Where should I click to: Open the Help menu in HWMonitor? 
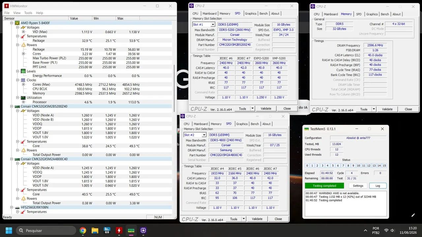(x=40, y=13)
